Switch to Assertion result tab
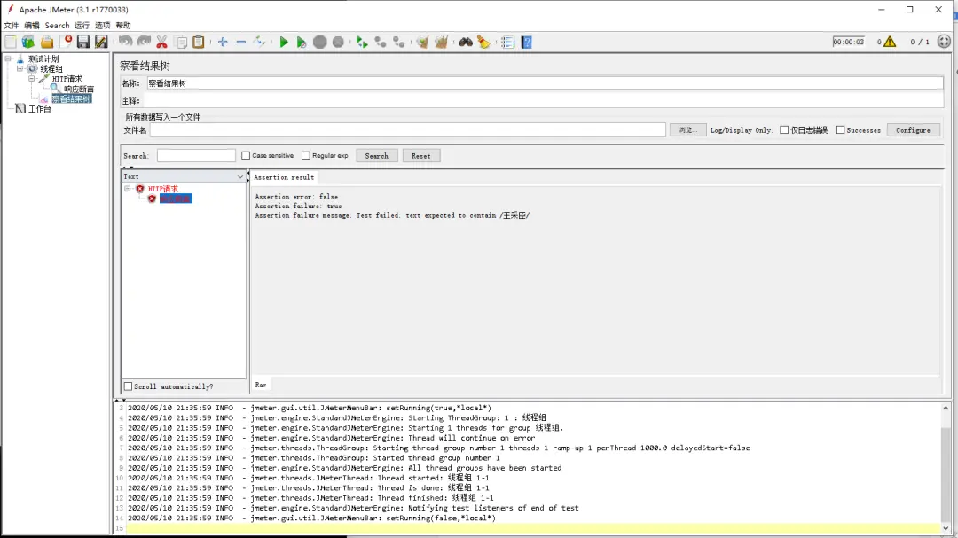958x538 pixels. [284, 177]
